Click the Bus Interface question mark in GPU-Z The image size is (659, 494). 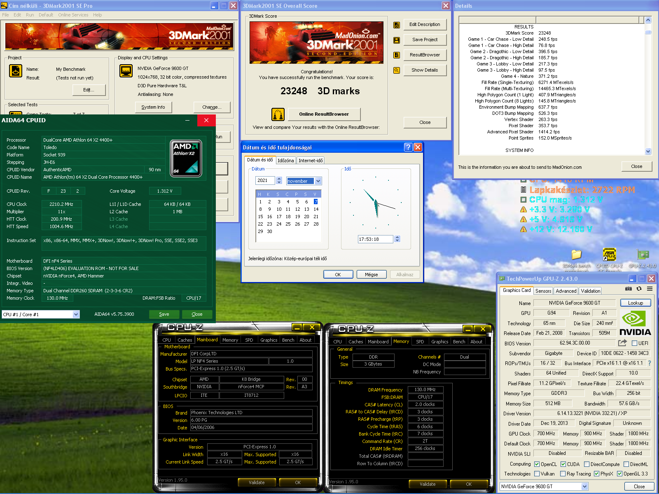click(x=650, y=363)
